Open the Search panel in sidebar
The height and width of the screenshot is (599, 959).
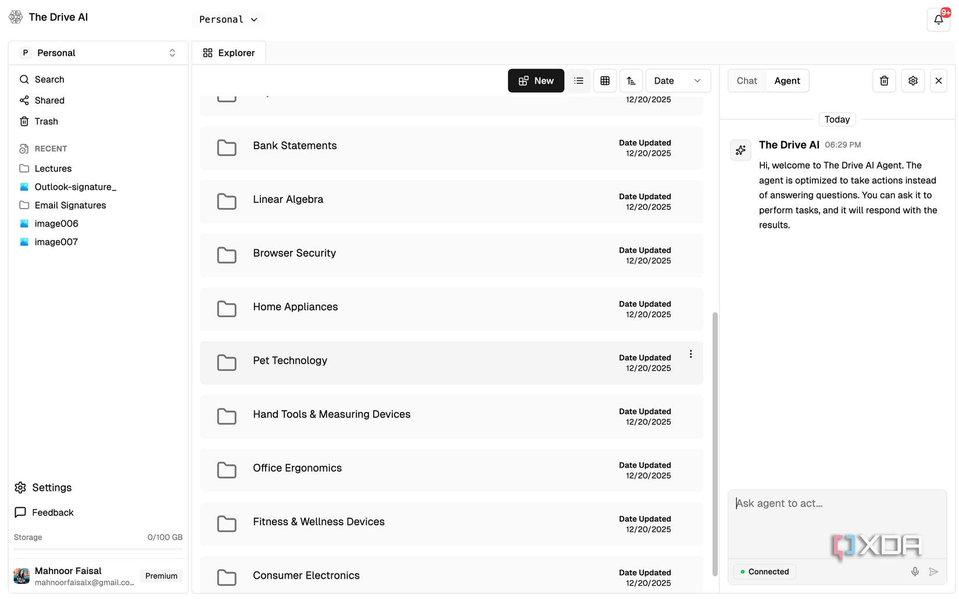49,79
